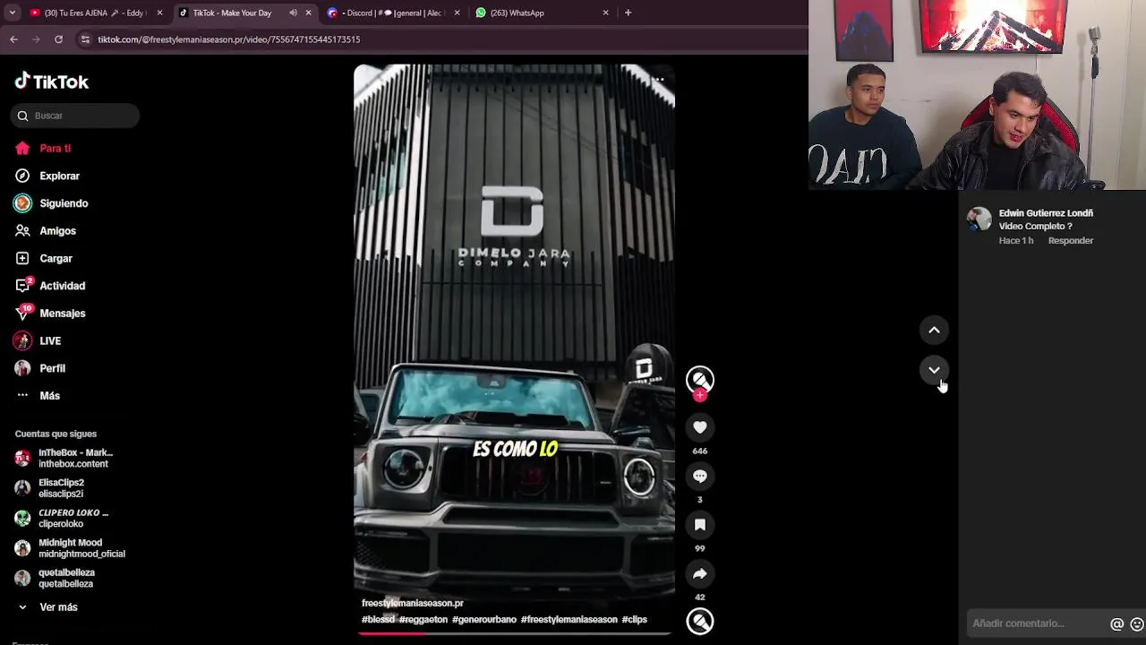Like the video with heart icon

tap(700, 428)
